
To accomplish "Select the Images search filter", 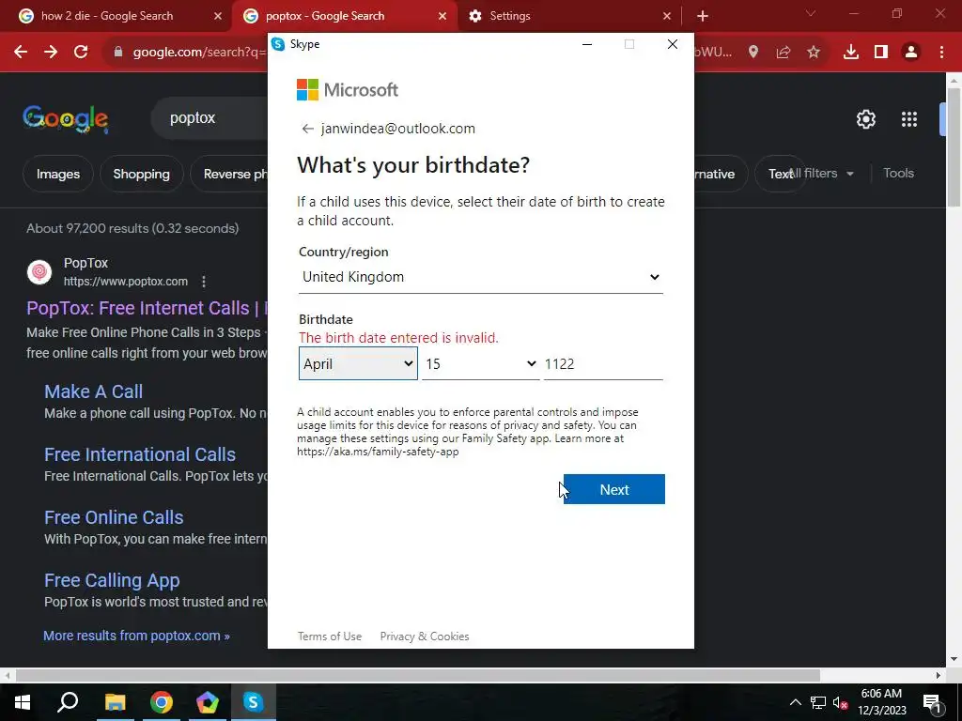I will coord(58,174).
